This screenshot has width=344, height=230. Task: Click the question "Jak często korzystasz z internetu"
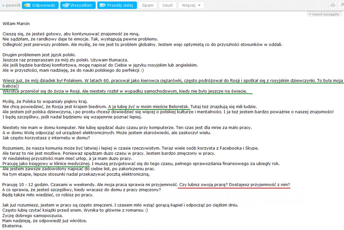coord(46,138)
